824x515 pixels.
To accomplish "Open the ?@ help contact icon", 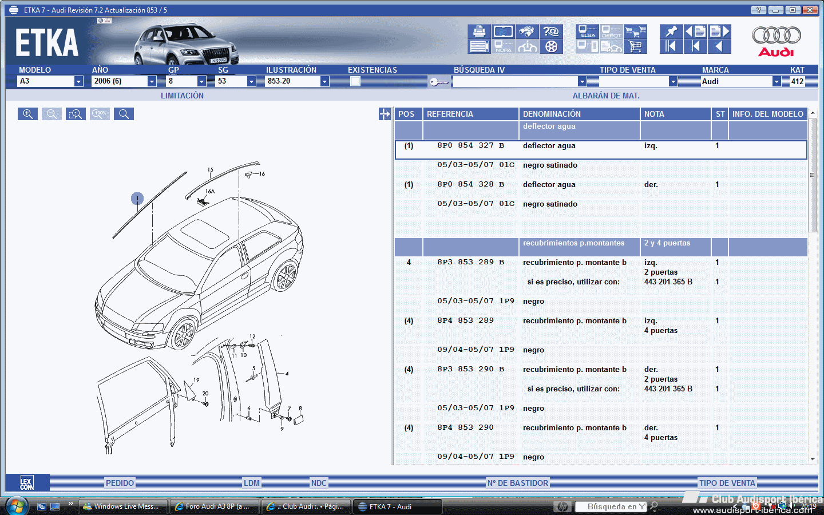I will coord(551,31).
